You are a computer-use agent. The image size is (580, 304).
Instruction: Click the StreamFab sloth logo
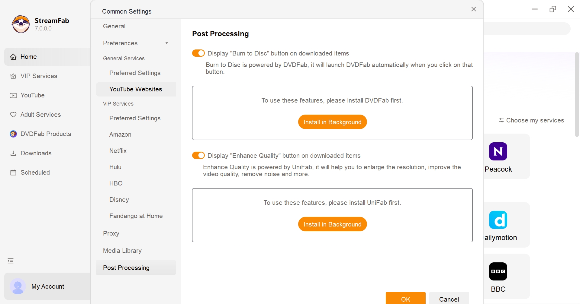point(21,24)
